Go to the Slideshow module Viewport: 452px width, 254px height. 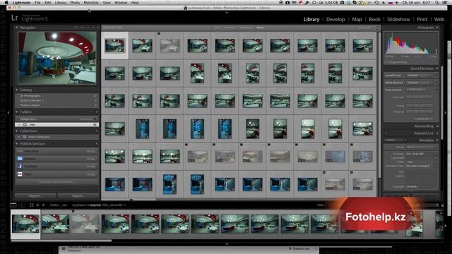398,19
